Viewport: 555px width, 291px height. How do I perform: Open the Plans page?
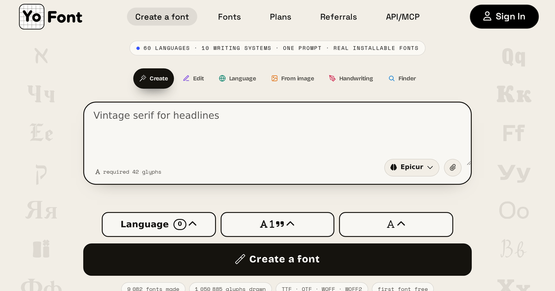click(281, 17)
